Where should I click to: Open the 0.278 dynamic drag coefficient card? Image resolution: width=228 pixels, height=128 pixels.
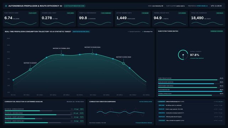[58, 18]
